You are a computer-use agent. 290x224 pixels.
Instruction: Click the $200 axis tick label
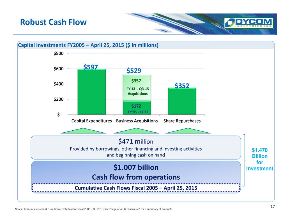58,100
